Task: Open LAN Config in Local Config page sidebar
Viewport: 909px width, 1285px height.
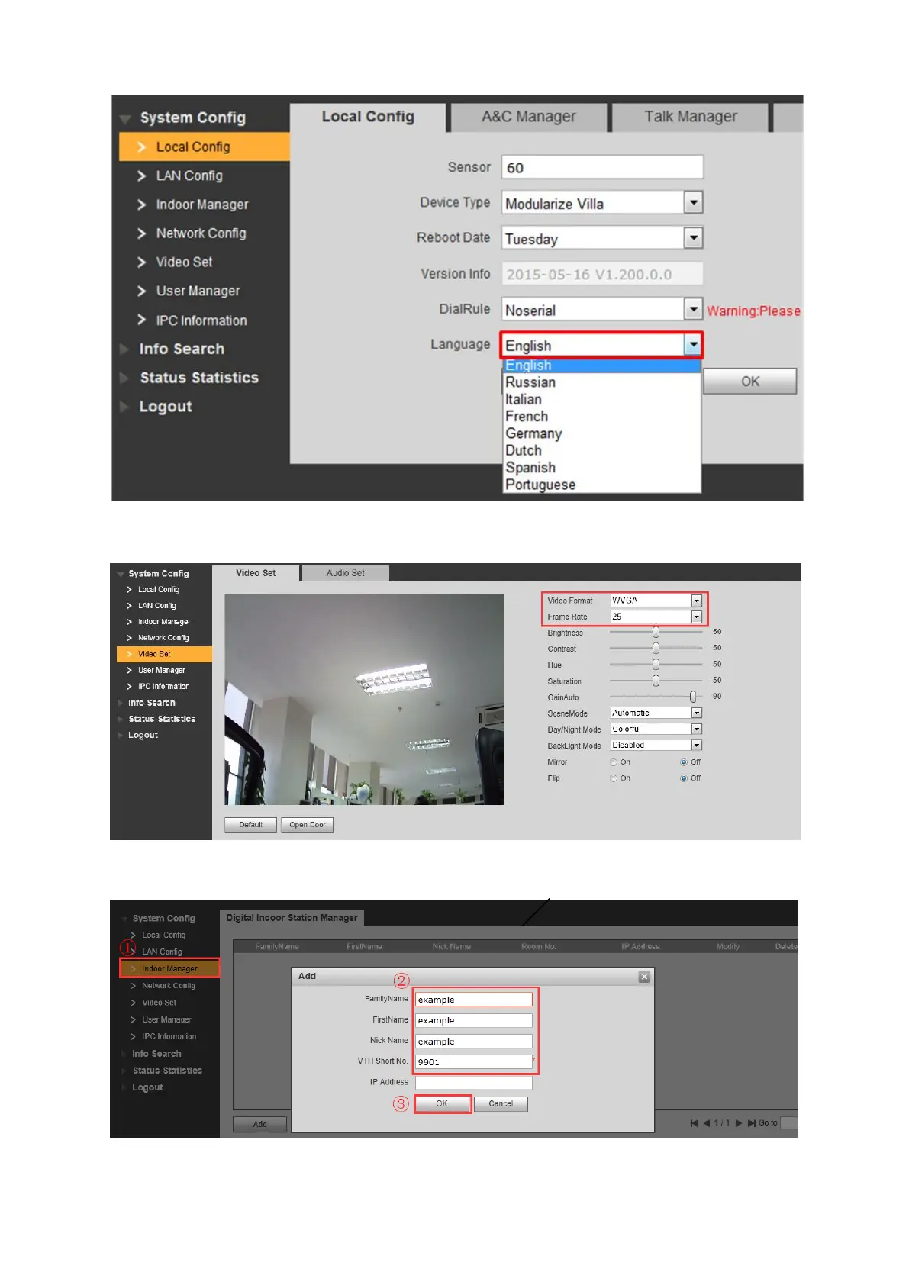Action: click(x=189, y=176)
